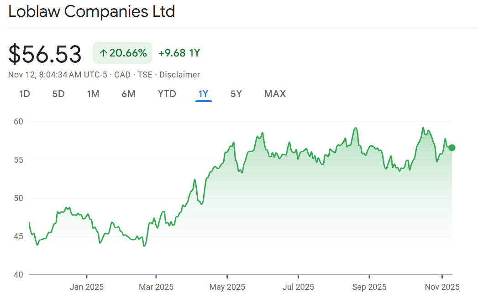Image resolution: width=478 pixels, height=298 pixels.
Task: Click the $56.53 stock price
Action: (x=45, y=54)
